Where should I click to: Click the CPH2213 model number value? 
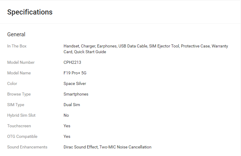click(x=72, y=63)
